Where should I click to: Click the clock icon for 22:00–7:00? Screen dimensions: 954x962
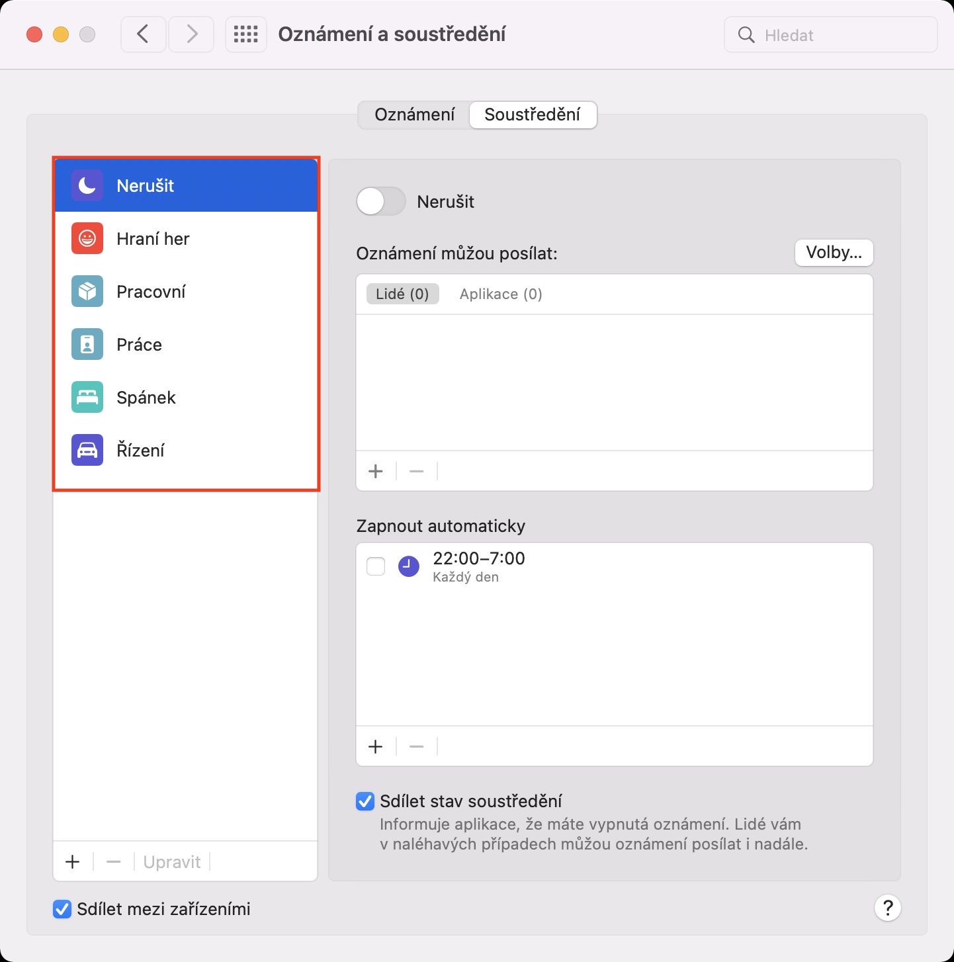click(409, 566)
